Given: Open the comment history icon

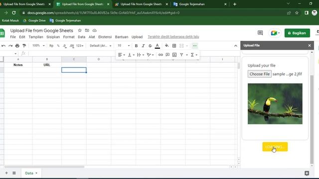Looking at the screenshot, I should coord(260,33).
